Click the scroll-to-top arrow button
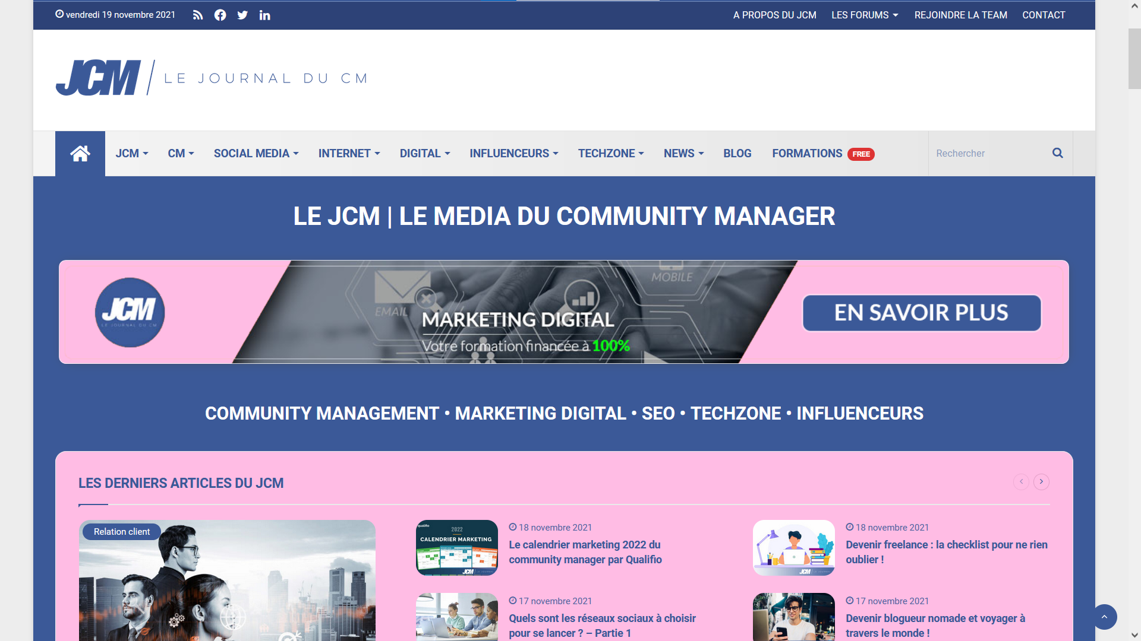The width and height of the screenshot is (1141, 641). point(1104,617)
